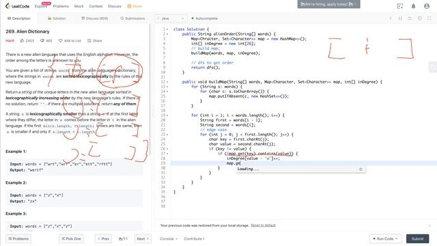Open the Run Code dropdown arrow
This screenshot has width=437, height=246.
(x=396, y=238)
